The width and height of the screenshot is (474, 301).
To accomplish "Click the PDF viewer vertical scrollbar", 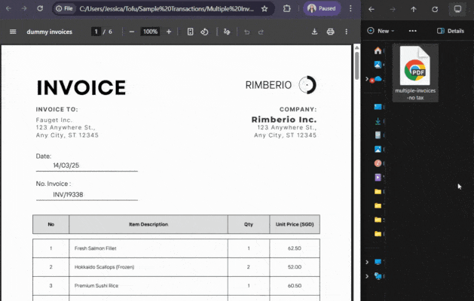I will click(356, 65).
